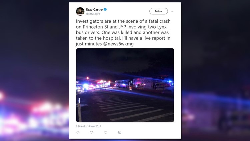Expand the chevron menu beside Follow
The image size is (250, 141).
click(x=172, y=11)
